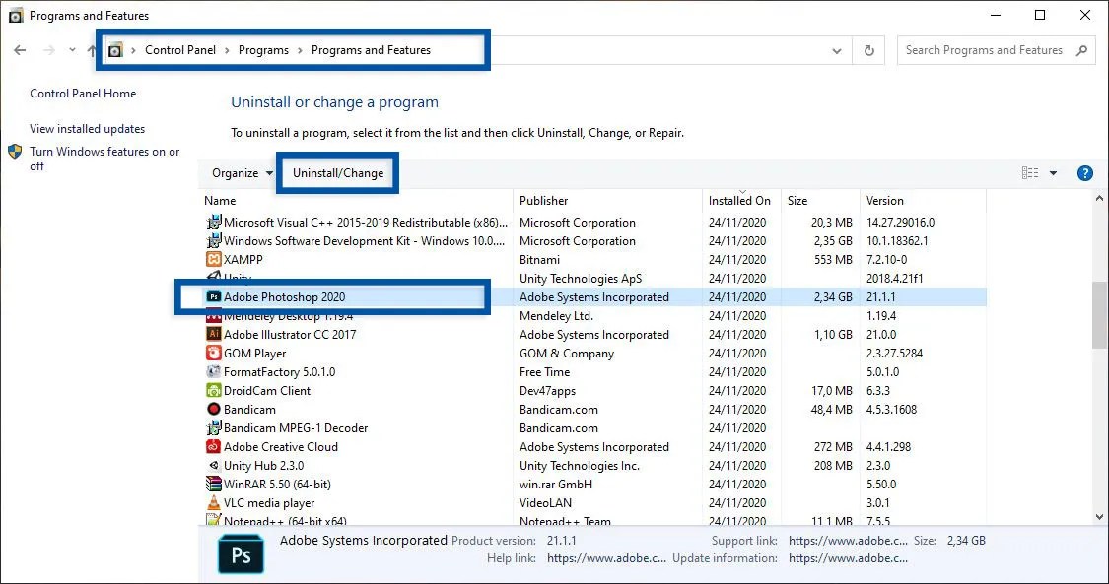Click inside the Search Programs and Features box
Viewport: 1109px width, 584px height.
(x=986, y=50)
